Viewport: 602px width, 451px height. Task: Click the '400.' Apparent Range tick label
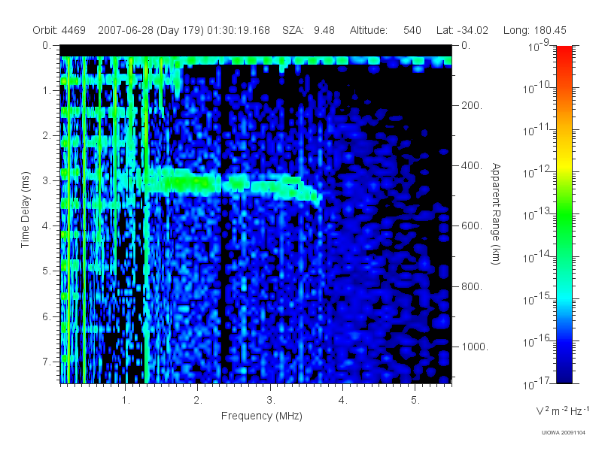click(472, 165)
